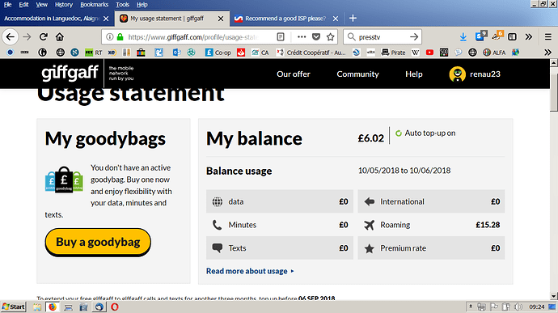Toggle reader view icon in address bar

[281, 36]
